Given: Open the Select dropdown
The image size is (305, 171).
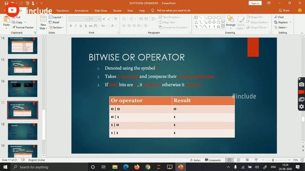Looking at the screenshot, I should coord(281,28).
